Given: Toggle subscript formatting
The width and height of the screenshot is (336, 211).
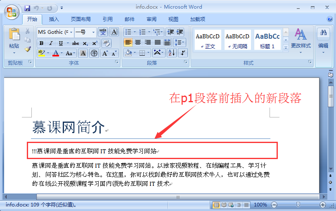Looking at the screenshot, I should (85, 43).
